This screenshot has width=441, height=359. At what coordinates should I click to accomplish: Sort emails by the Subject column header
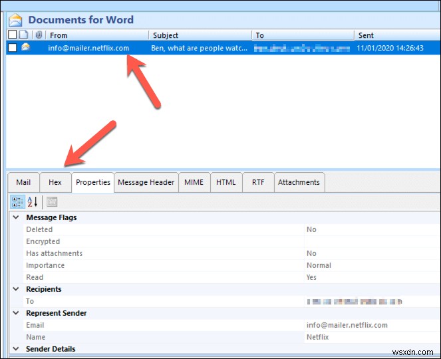coord(200,35)
